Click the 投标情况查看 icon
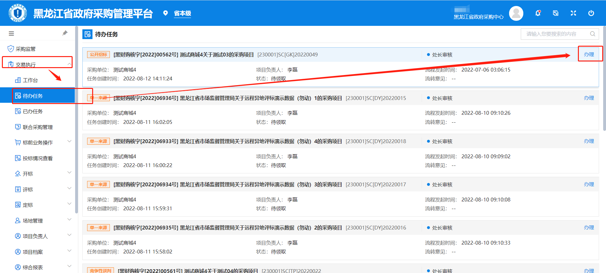 (18, 158)
